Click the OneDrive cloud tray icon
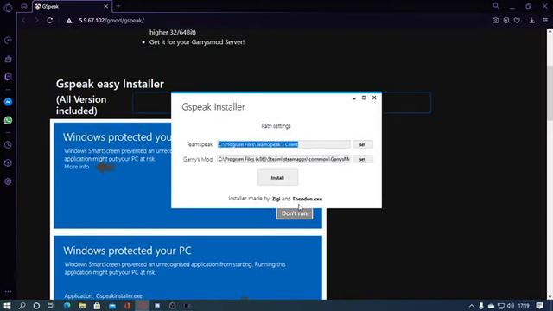This screenshot has width=553, height=311. tap(491, 306)
